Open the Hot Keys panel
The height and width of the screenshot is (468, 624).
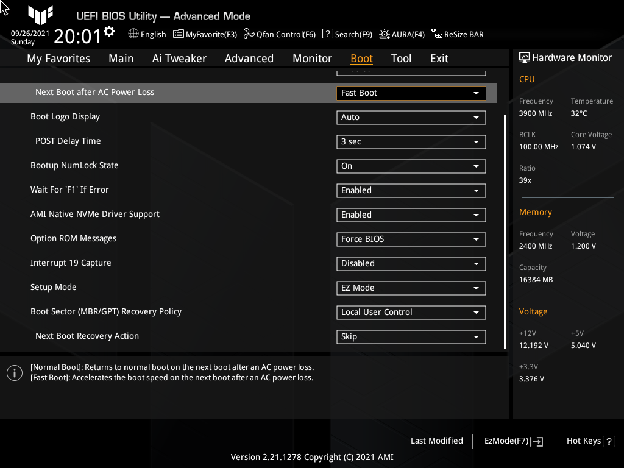(584, 441)
